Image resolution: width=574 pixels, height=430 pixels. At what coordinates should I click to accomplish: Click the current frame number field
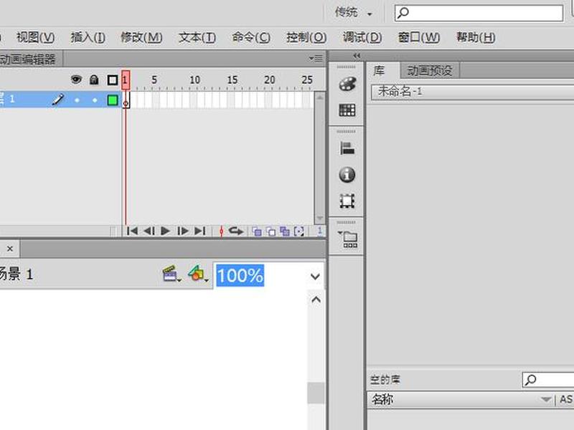319,231
